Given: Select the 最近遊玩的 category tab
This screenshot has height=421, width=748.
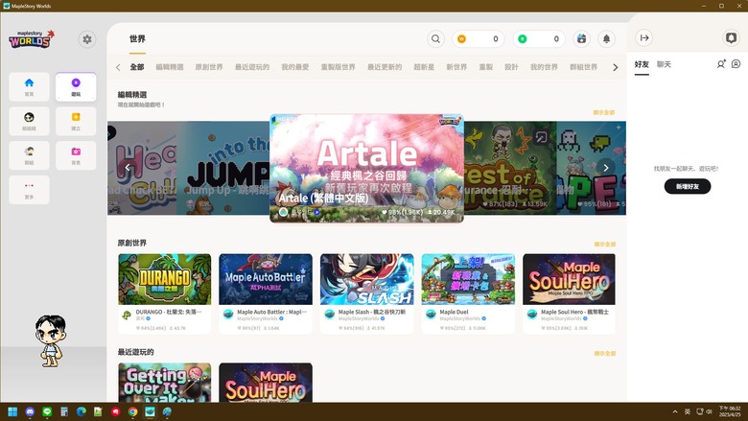Looking at the screenshot, I should (x=252, y=67).
